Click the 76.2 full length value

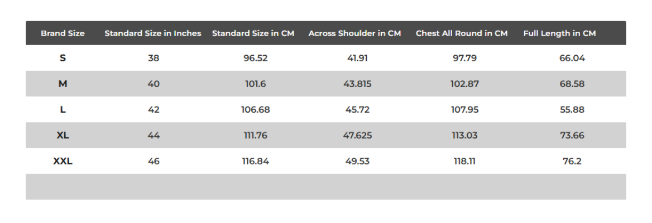click(572, 162)
